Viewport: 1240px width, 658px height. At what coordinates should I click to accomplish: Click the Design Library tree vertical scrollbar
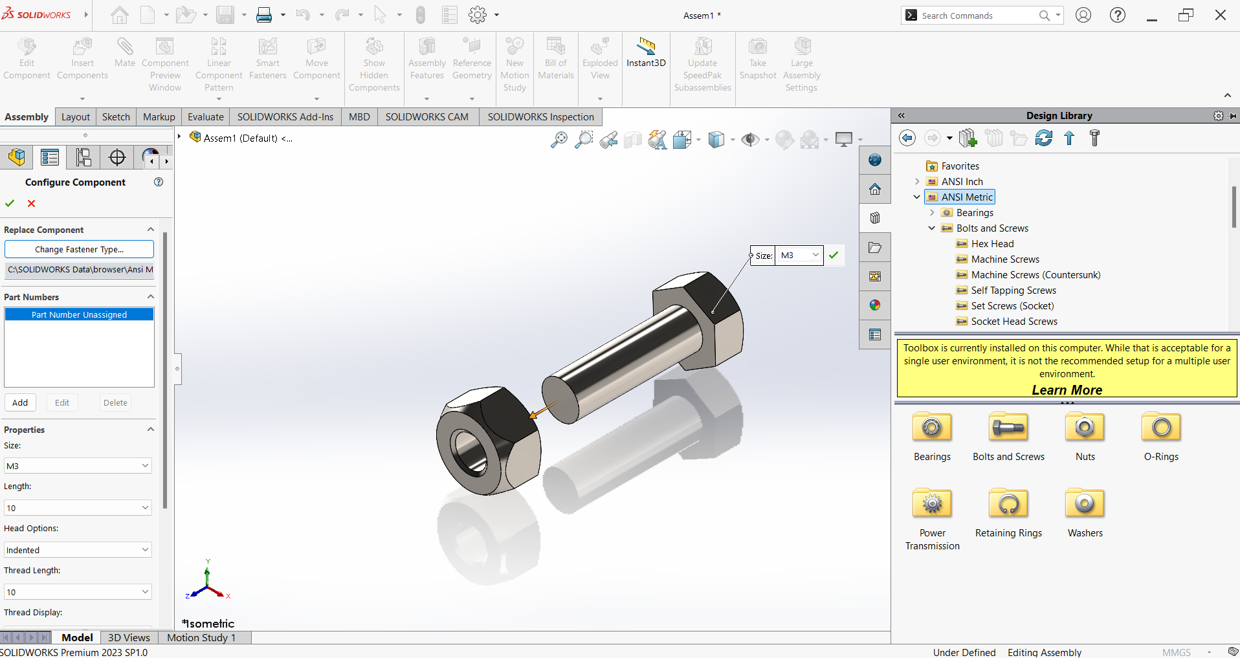click(1234, 207)
